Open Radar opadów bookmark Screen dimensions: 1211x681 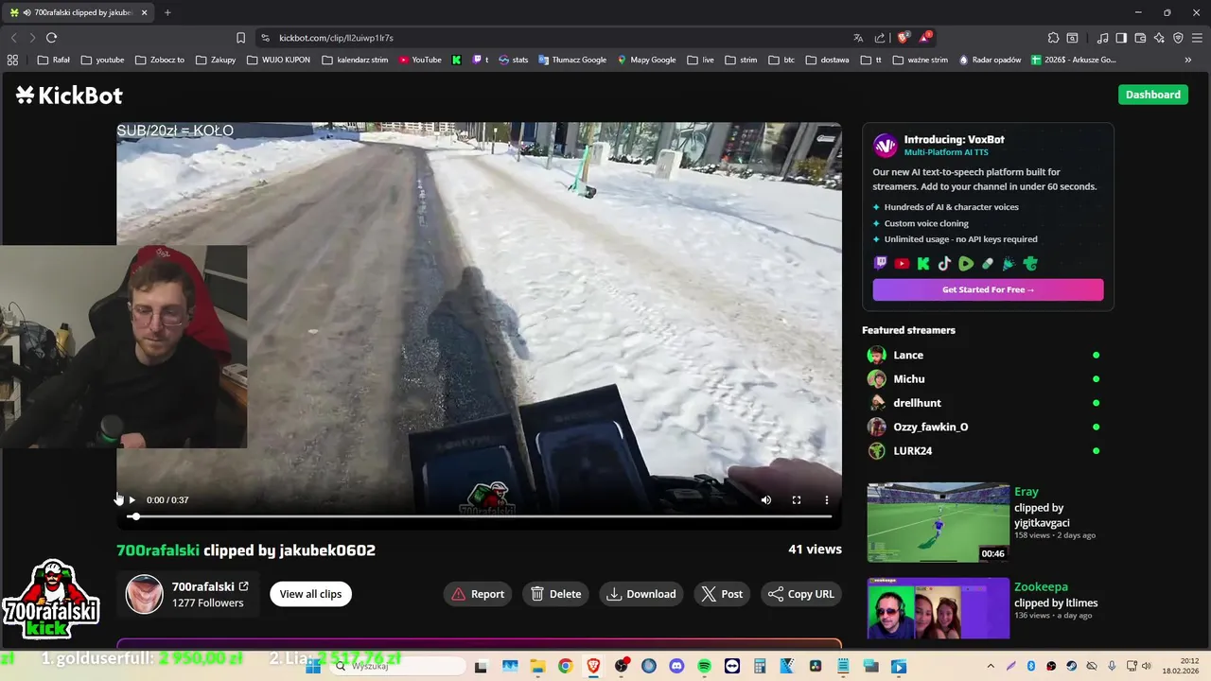click(x=990, y=60)
